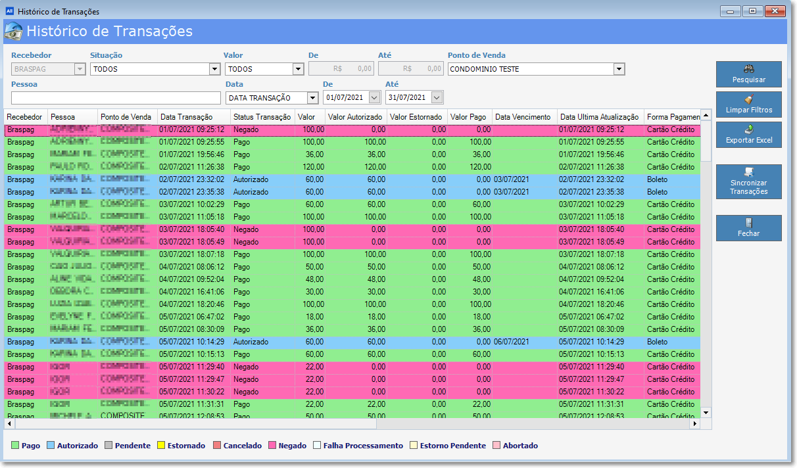
Task: Click the Pesquisar binoculars icon
Action: [748, 69]
